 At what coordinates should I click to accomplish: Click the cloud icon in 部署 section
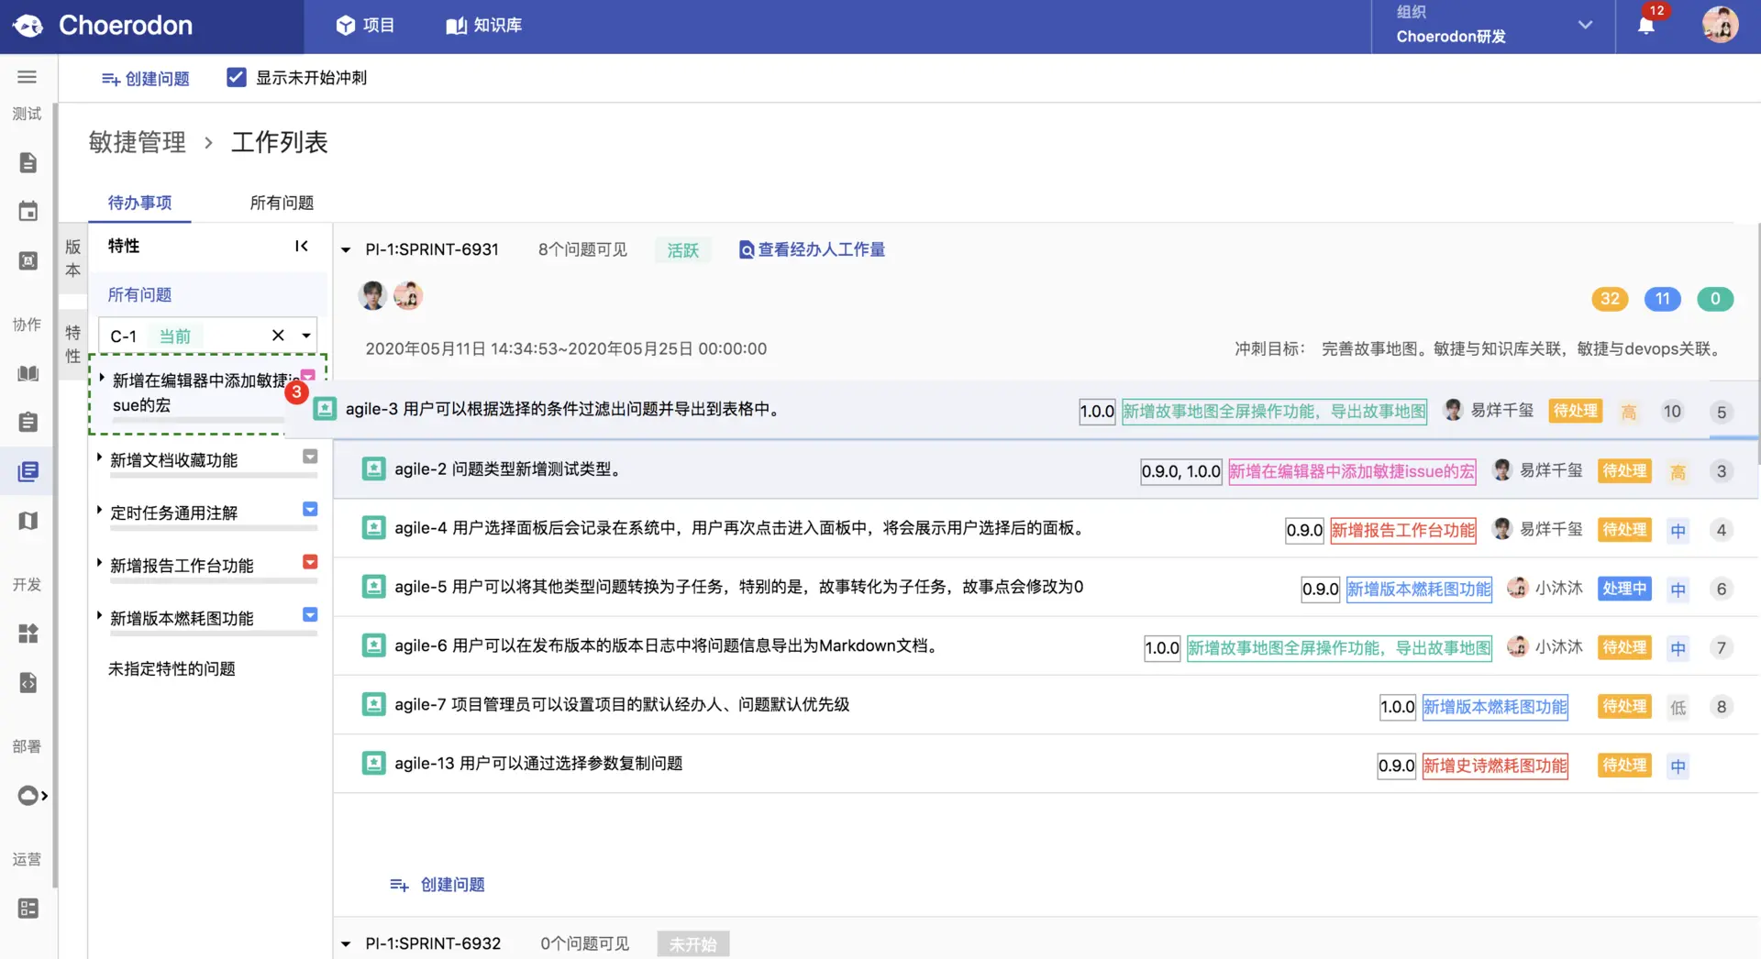(27, 795)
